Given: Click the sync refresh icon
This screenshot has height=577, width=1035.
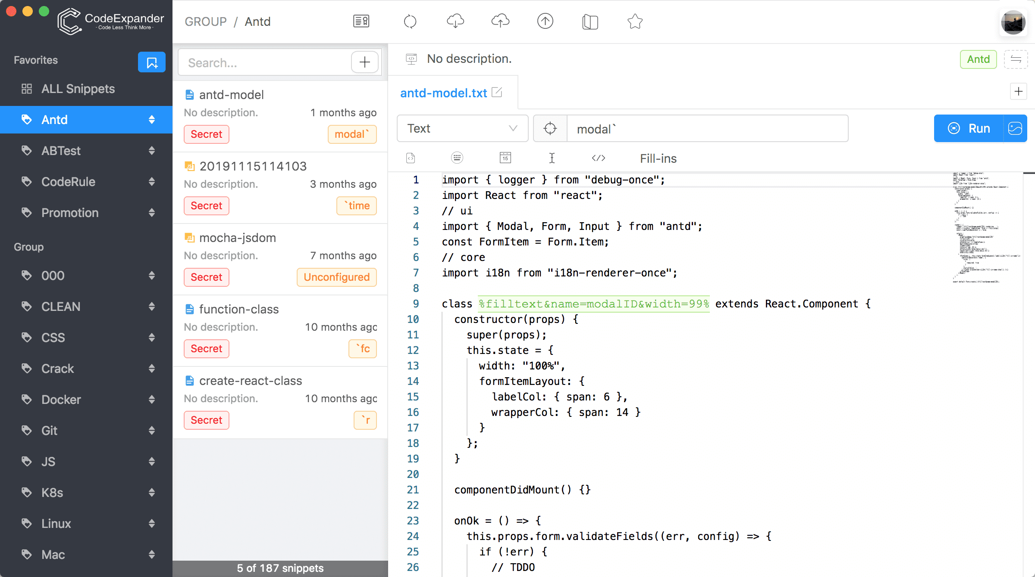Looking at the screenshot, I should click(410, 21).
